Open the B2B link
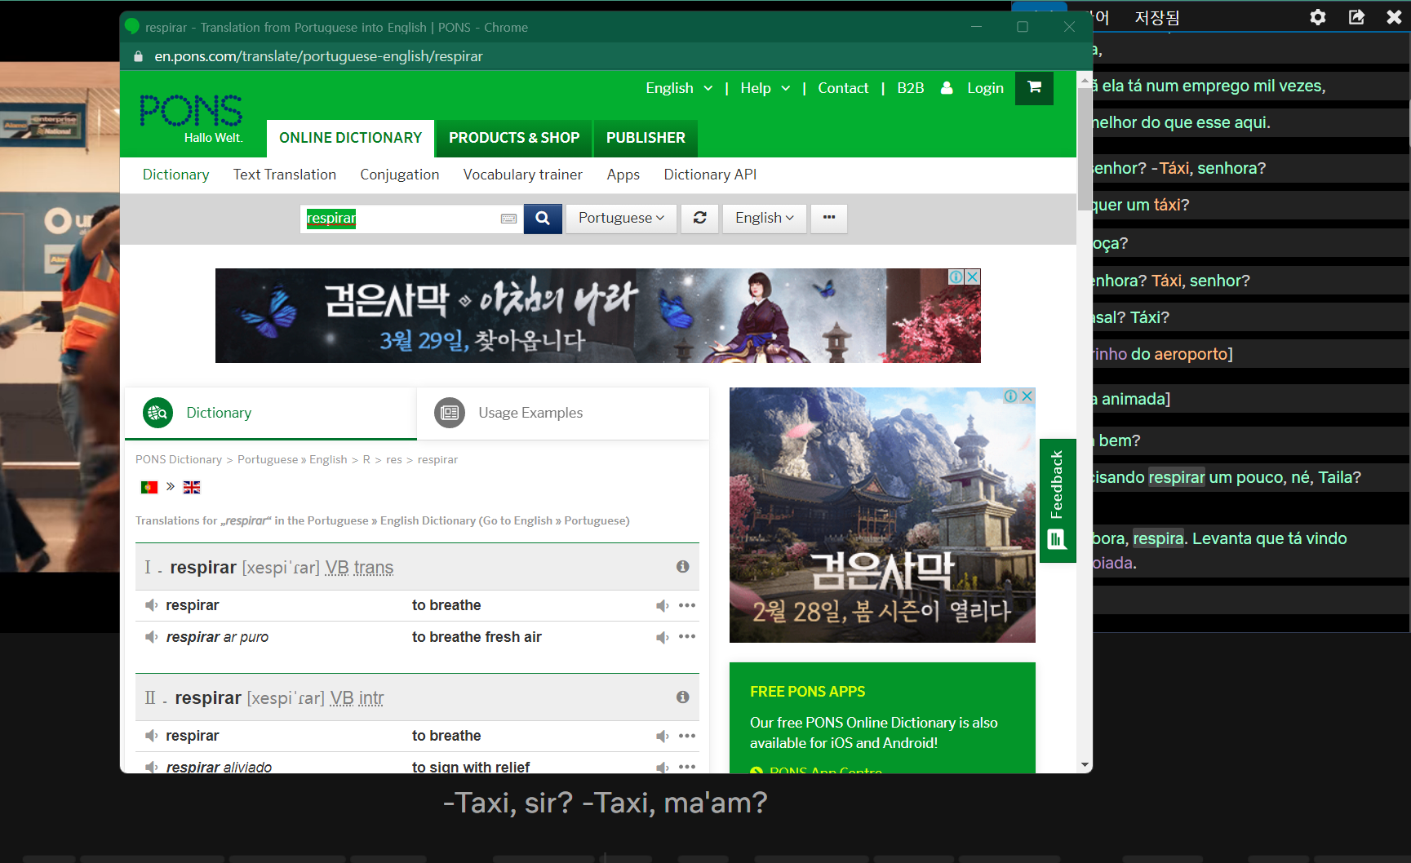Screen dimensions: 1411x863 (911, 88)
